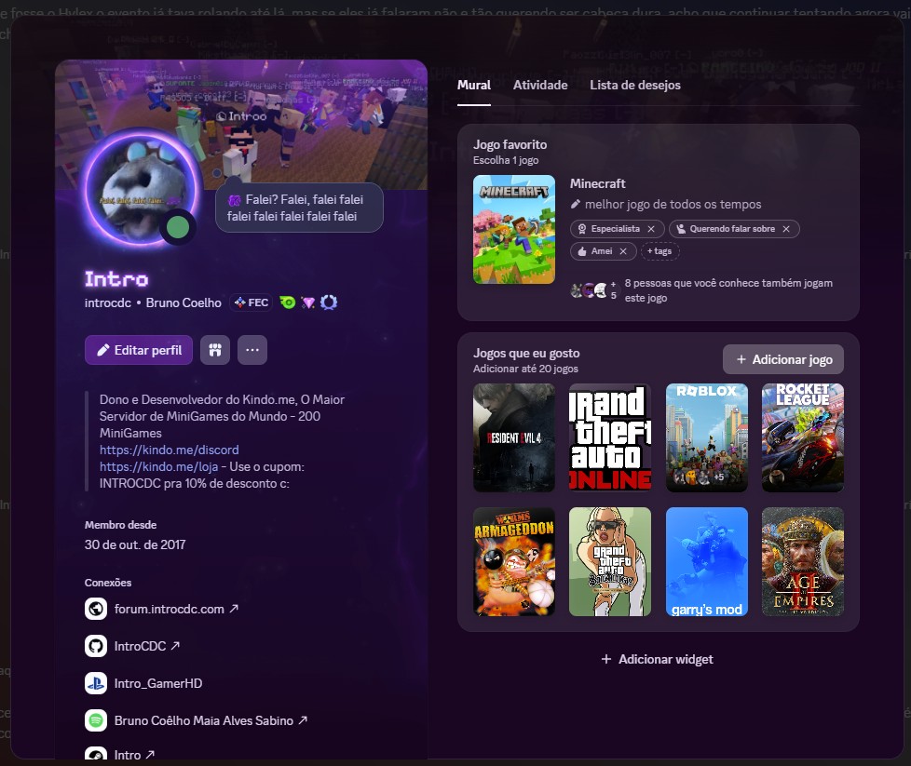This screenshot has height=766, width=911.
Task: Add more tags with + tags
Action: 659,251
